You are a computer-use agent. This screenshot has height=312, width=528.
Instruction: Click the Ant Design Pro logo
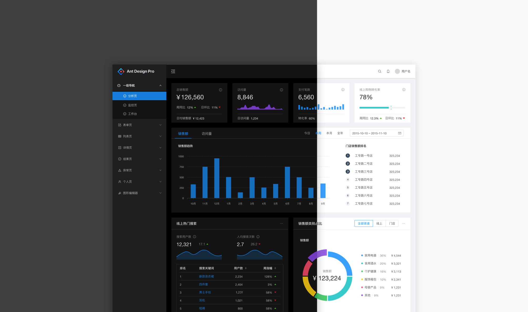click(121, 71)
